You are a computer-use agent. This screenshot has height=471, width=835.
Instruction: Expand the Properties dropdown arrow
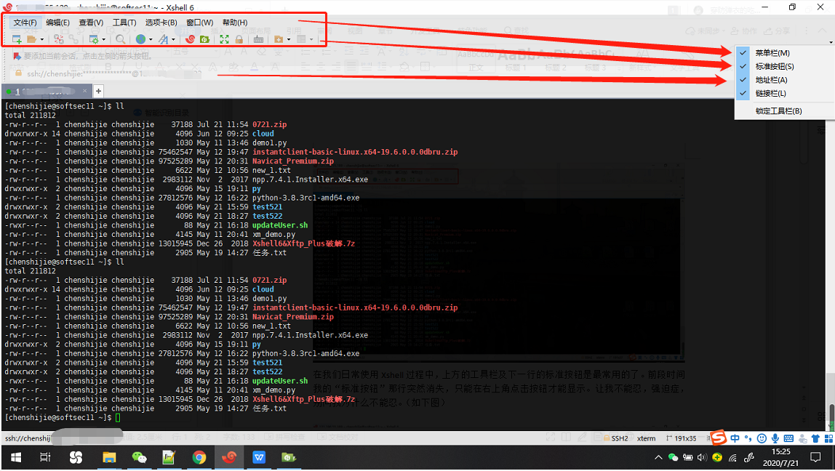[104, 39]
